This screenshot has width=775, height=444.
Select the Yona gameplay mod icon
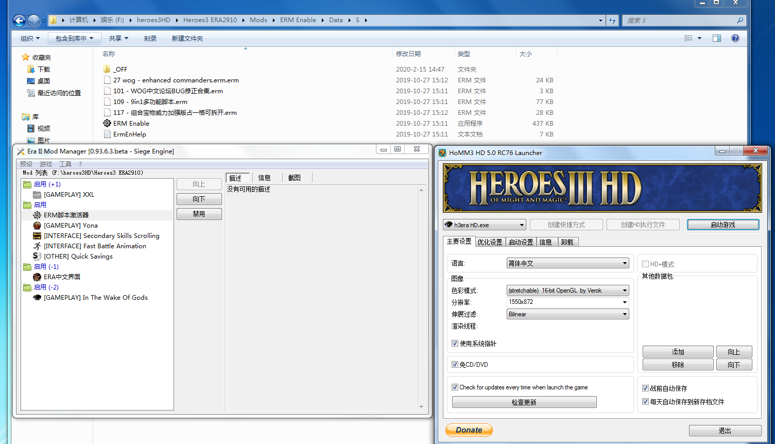37,226
